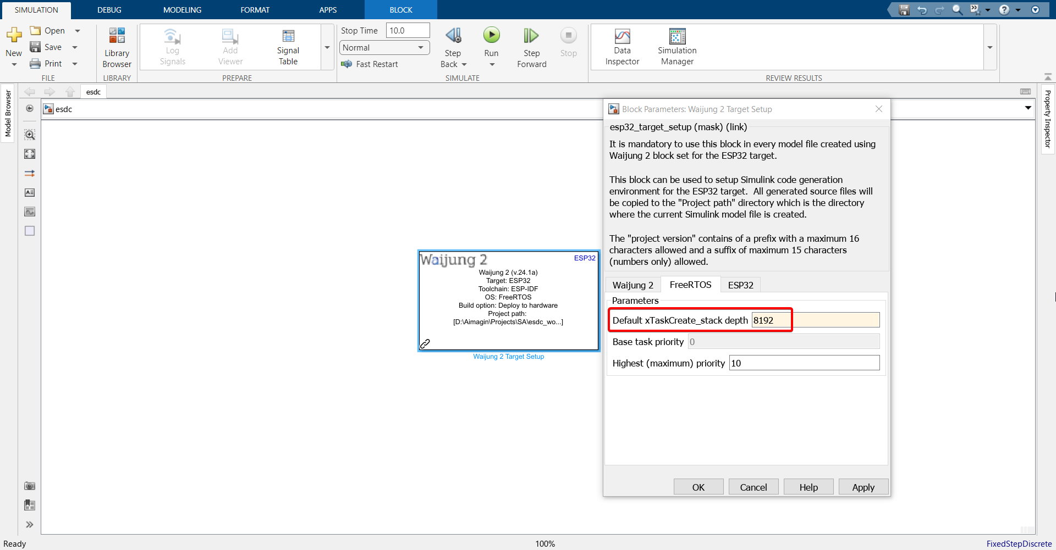The image size is (1056, 550).
Task: Expand the Open file dropdown arrow
Action: pos(78,31)
